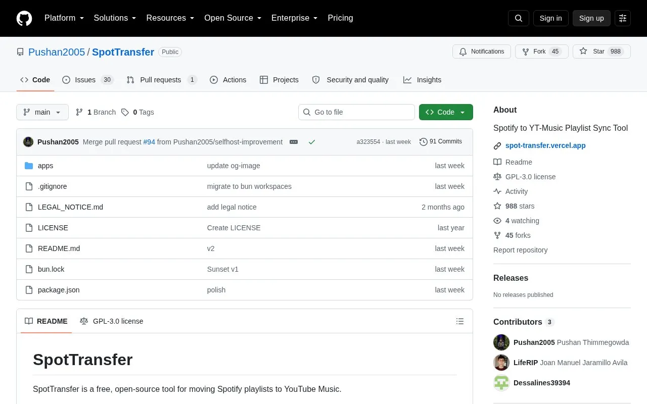Open spot-transfer.vercel.app link

coord(545,145)
